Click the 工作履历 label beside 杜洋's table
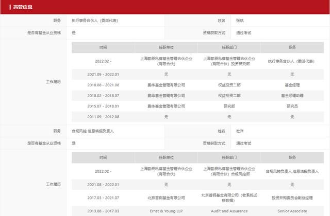Viewport: 330px width, 216px height. pyautogui.click(x=53, y=184)
